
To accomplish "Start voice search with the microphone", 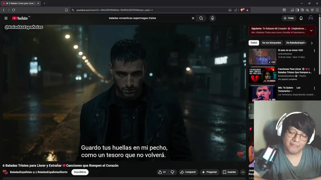I will coord(212,18).
